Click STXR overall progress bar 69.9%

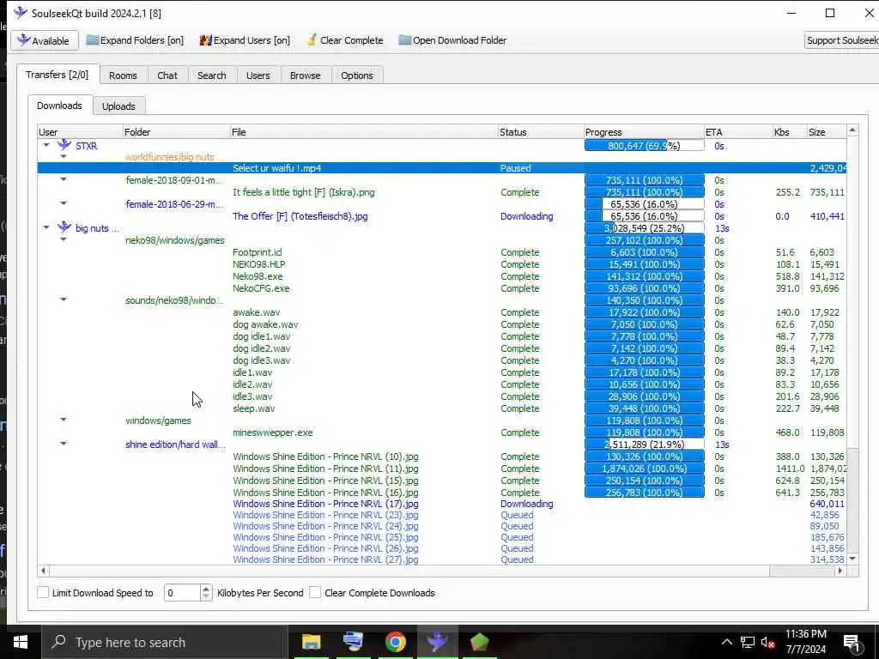tap(644, 145)
